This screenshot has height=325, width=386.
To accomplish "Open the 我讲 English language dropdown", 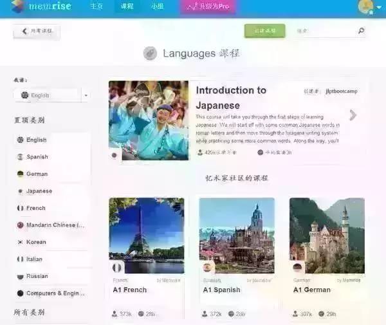I will tap(51, 95).
